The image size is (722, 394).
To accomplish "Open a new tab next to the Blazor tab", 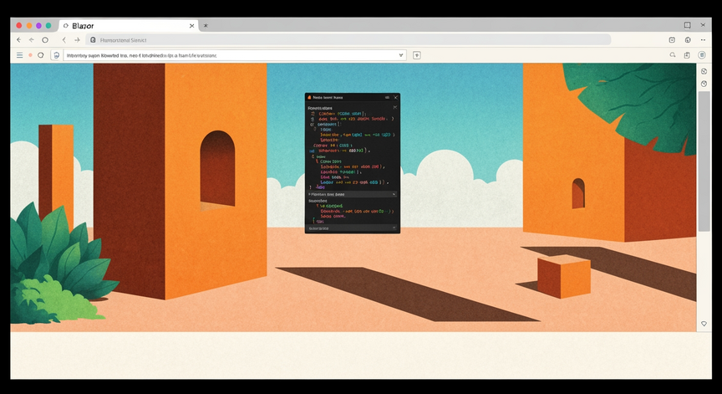I will 206,26.
